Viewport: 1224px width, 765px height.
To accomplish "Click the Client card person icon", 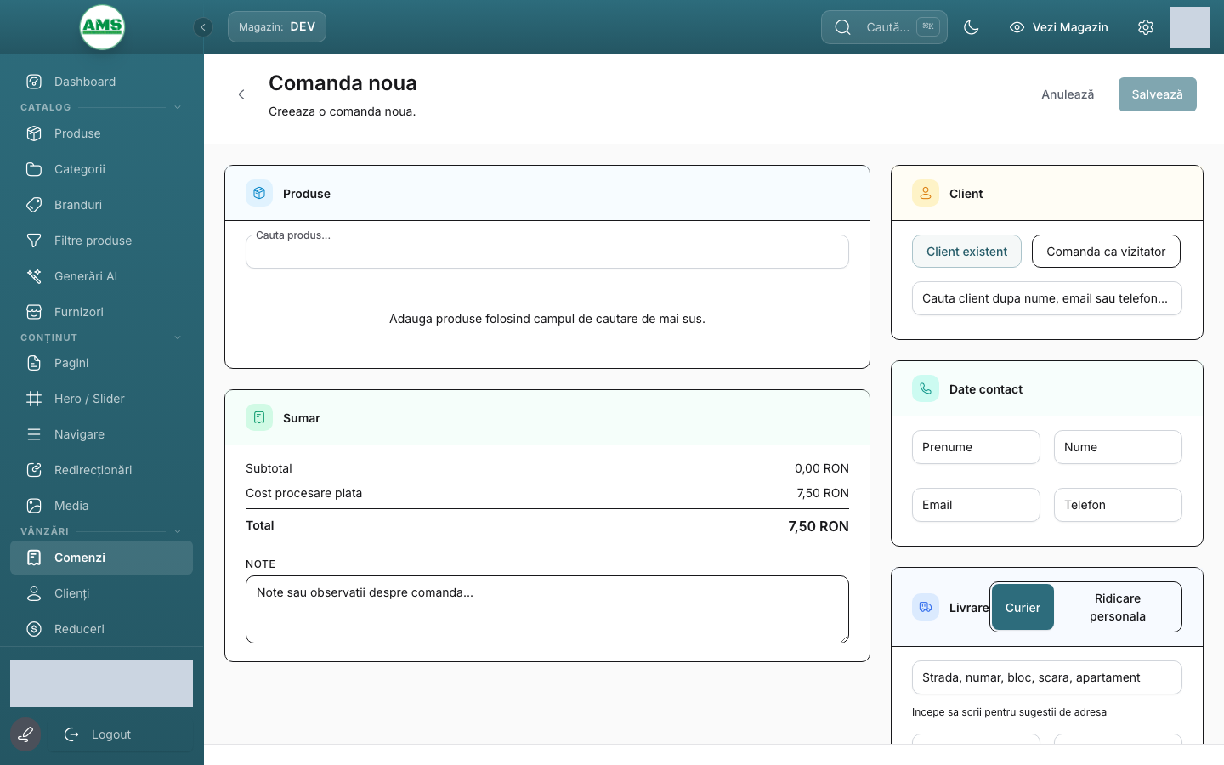I will click(926, 193).
